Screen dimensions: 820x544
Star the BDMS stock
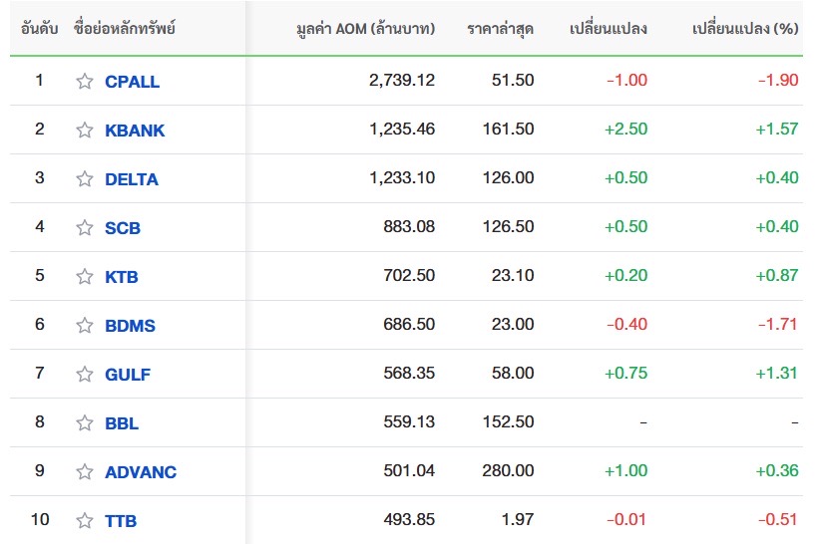tap(84, 325)
